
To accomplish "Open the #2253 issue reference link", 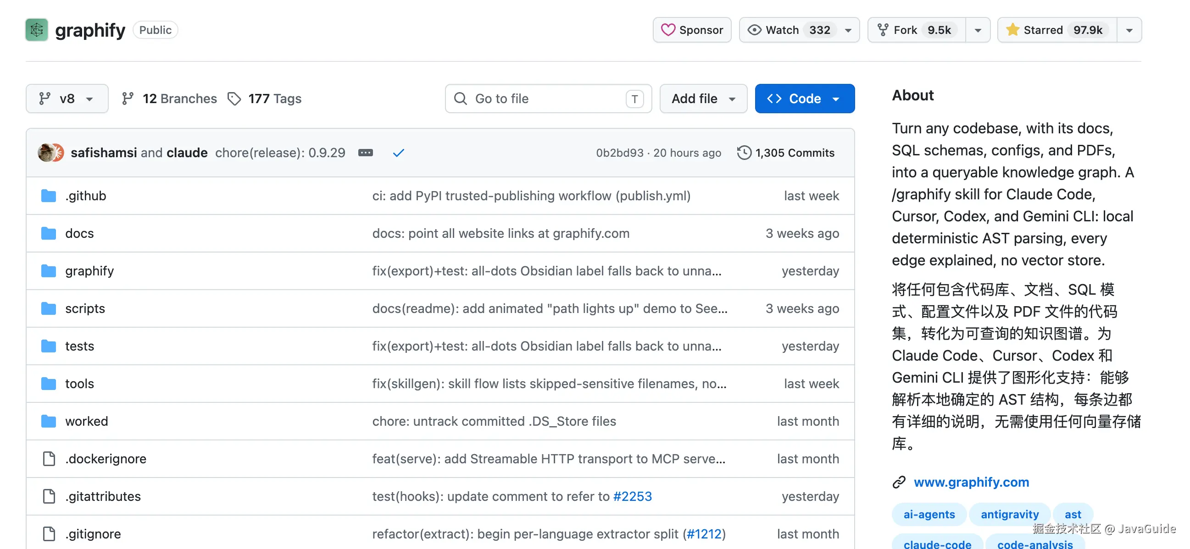I will click(633, 496).
